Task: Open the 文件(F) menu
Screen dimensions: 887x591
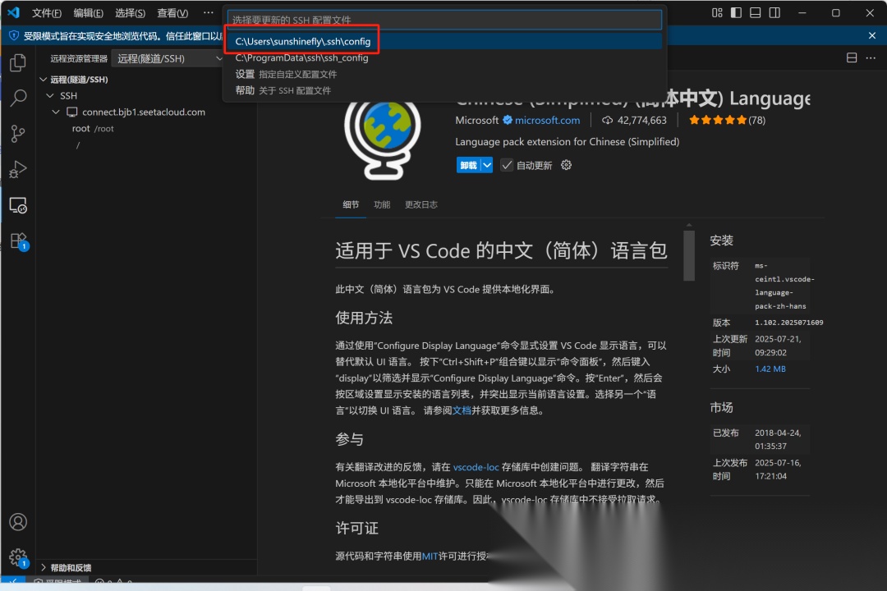Action: click(46, 13)
